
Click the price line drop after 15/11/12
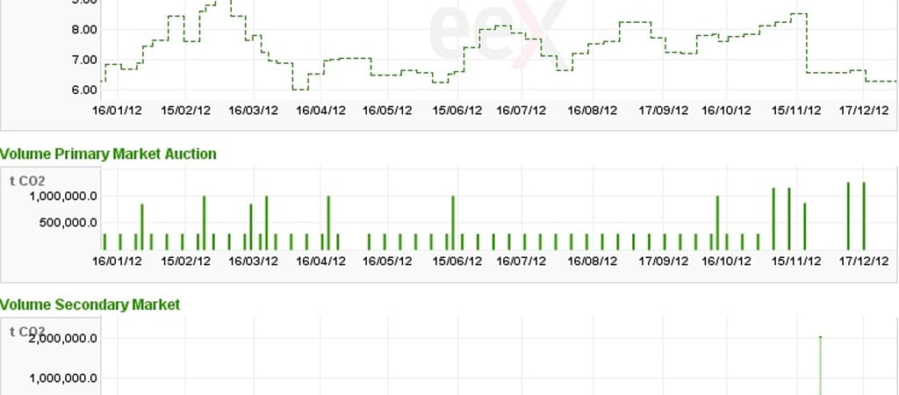pos(807,44)
